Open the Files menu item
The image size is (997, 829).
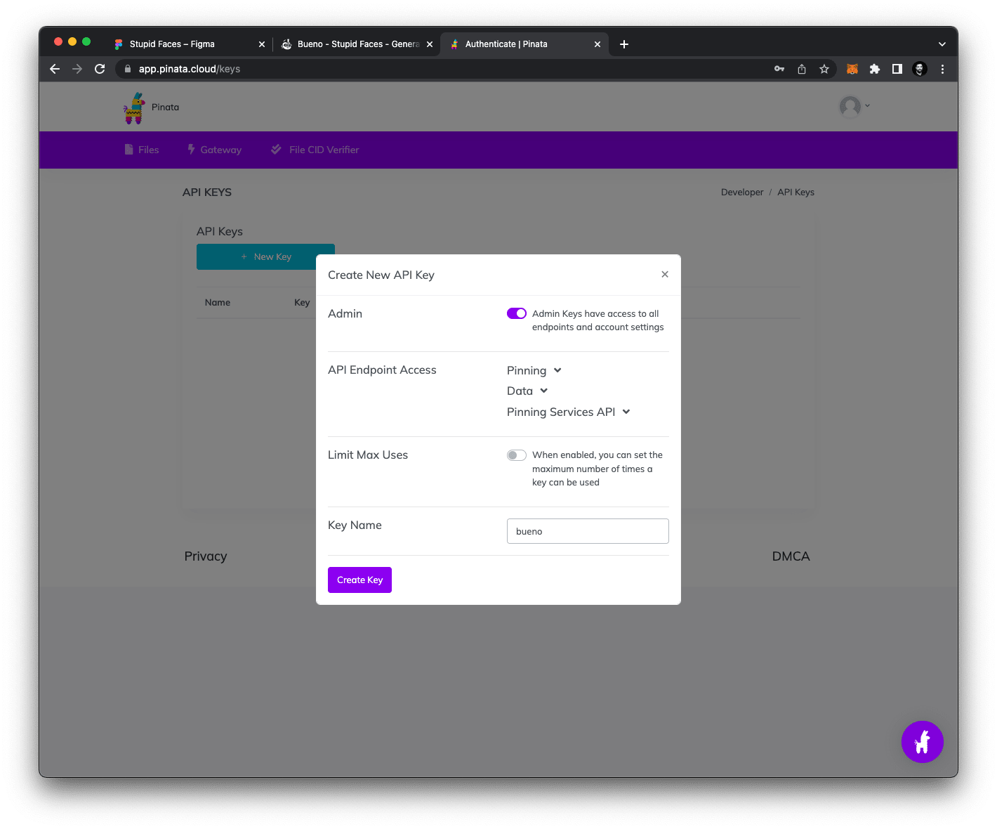point(142,150)
